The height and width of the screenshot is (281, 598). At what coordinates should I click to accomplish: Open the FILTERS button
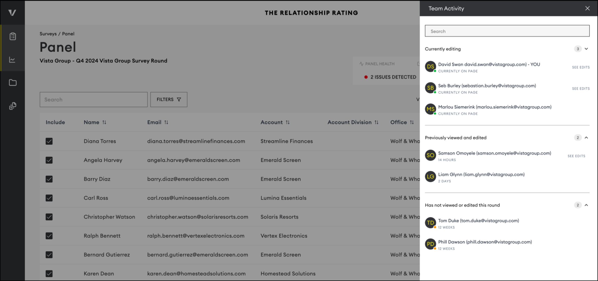point(169,99)
